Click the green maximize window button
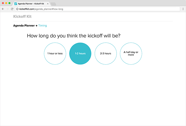The height and width of the screenshot is (126, 186). click(9, 3)
